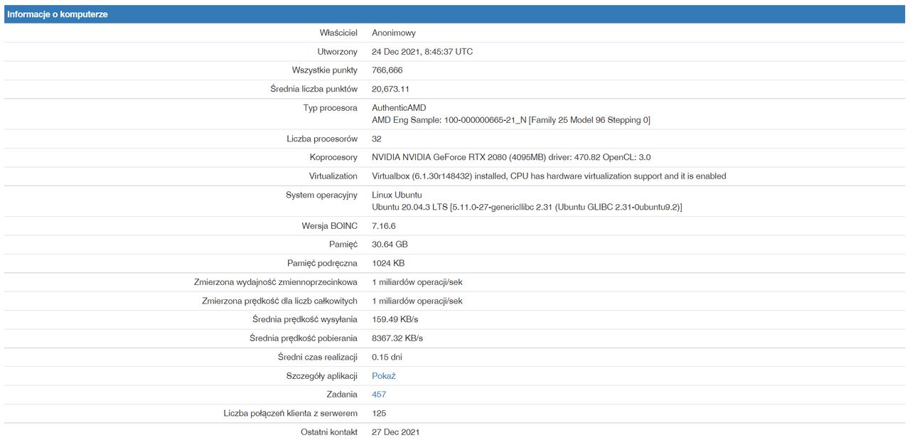This screenshot has height=445, width=910.
Task: Select the Virtualbox virtualization status text
Action: (549, 176)
